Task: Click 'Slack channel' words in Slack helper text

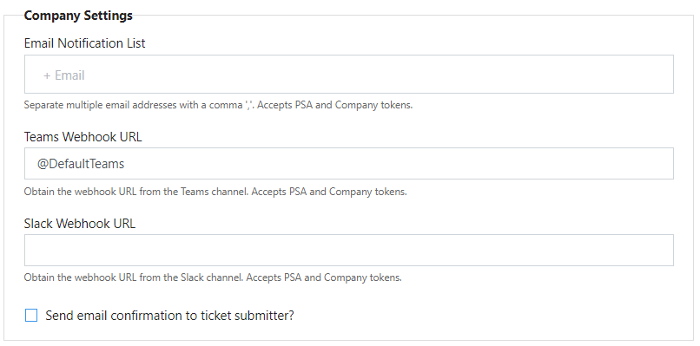Action: click(x=212, y=277)
